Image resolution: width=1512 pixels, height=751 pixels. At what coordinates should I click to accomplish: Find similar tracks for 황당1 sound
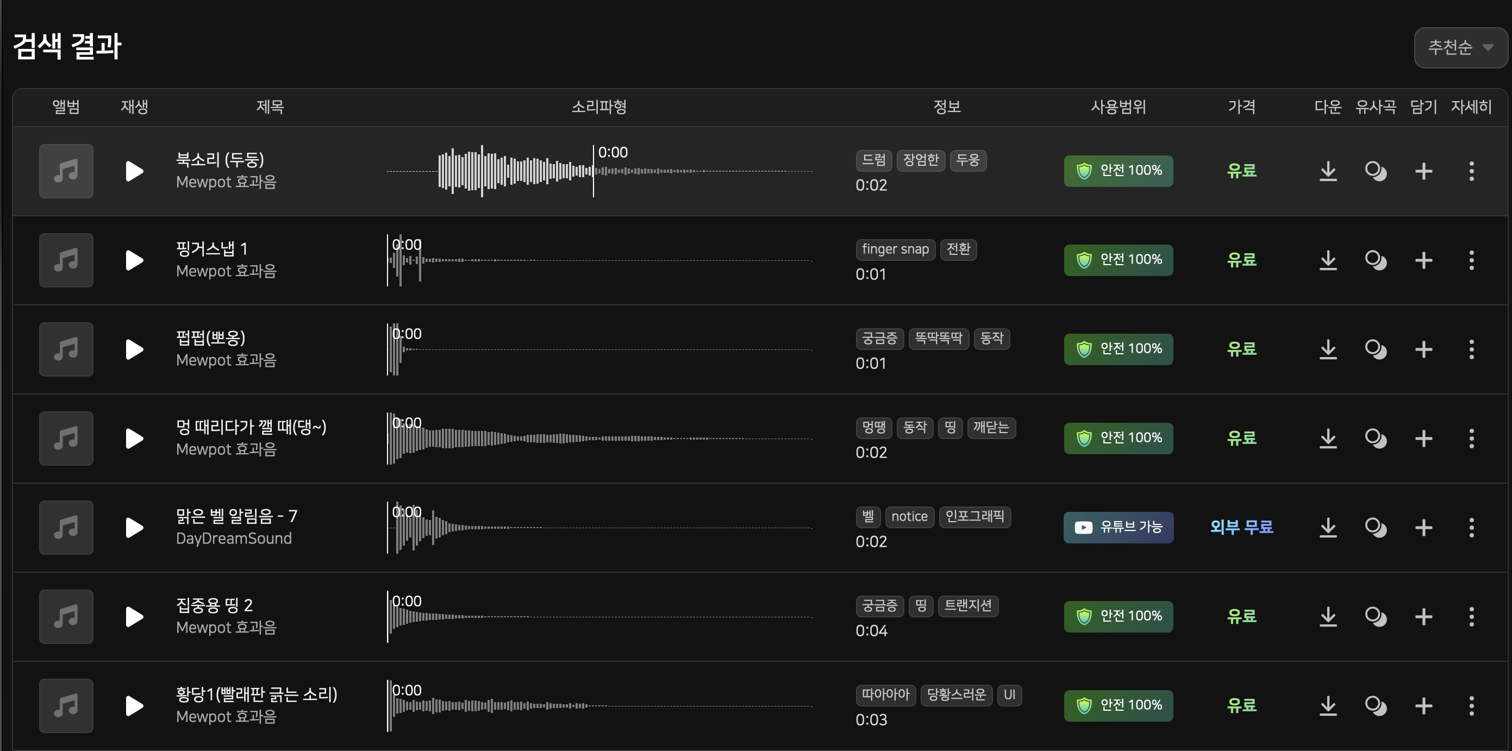coord(1375,706)
